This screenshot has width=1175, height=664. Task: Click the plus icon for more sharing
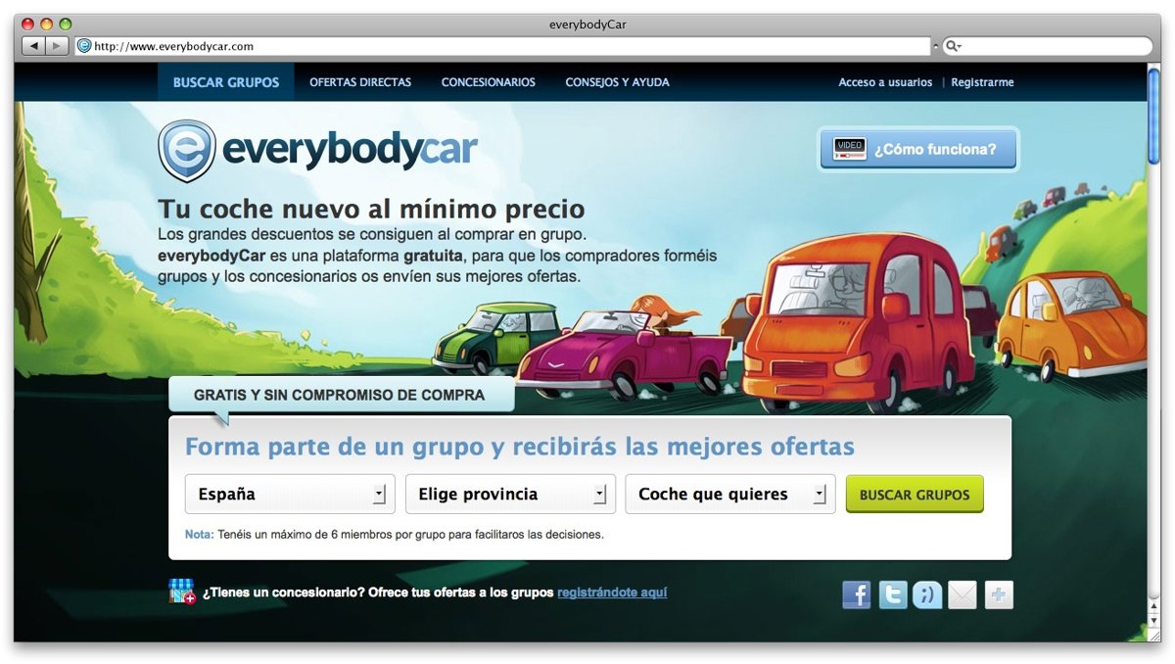click(999, 594)
